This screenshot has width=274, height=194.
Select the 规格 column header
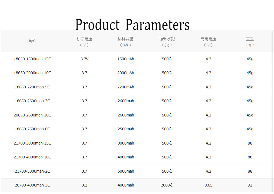tap(32, 41)
